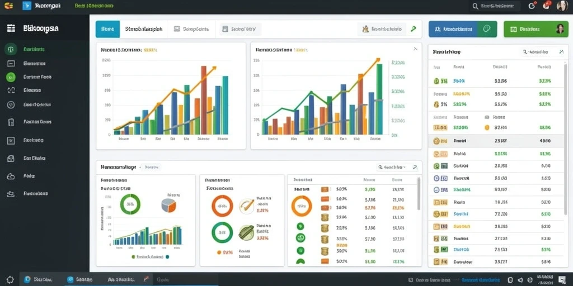Close the second bar chart panel with its X
This screenshot has height=286, width=573.
click(415, 49)
